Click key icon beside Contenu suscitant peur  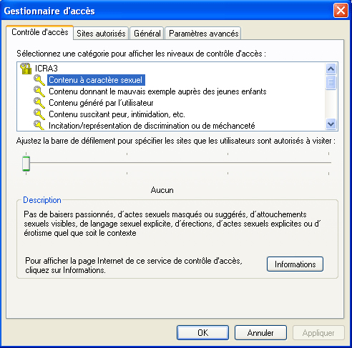39,114
